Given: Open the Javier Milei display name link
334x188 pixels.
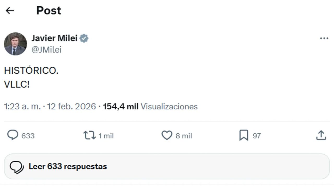Looking at the screenshot, I should pos(55,38).
